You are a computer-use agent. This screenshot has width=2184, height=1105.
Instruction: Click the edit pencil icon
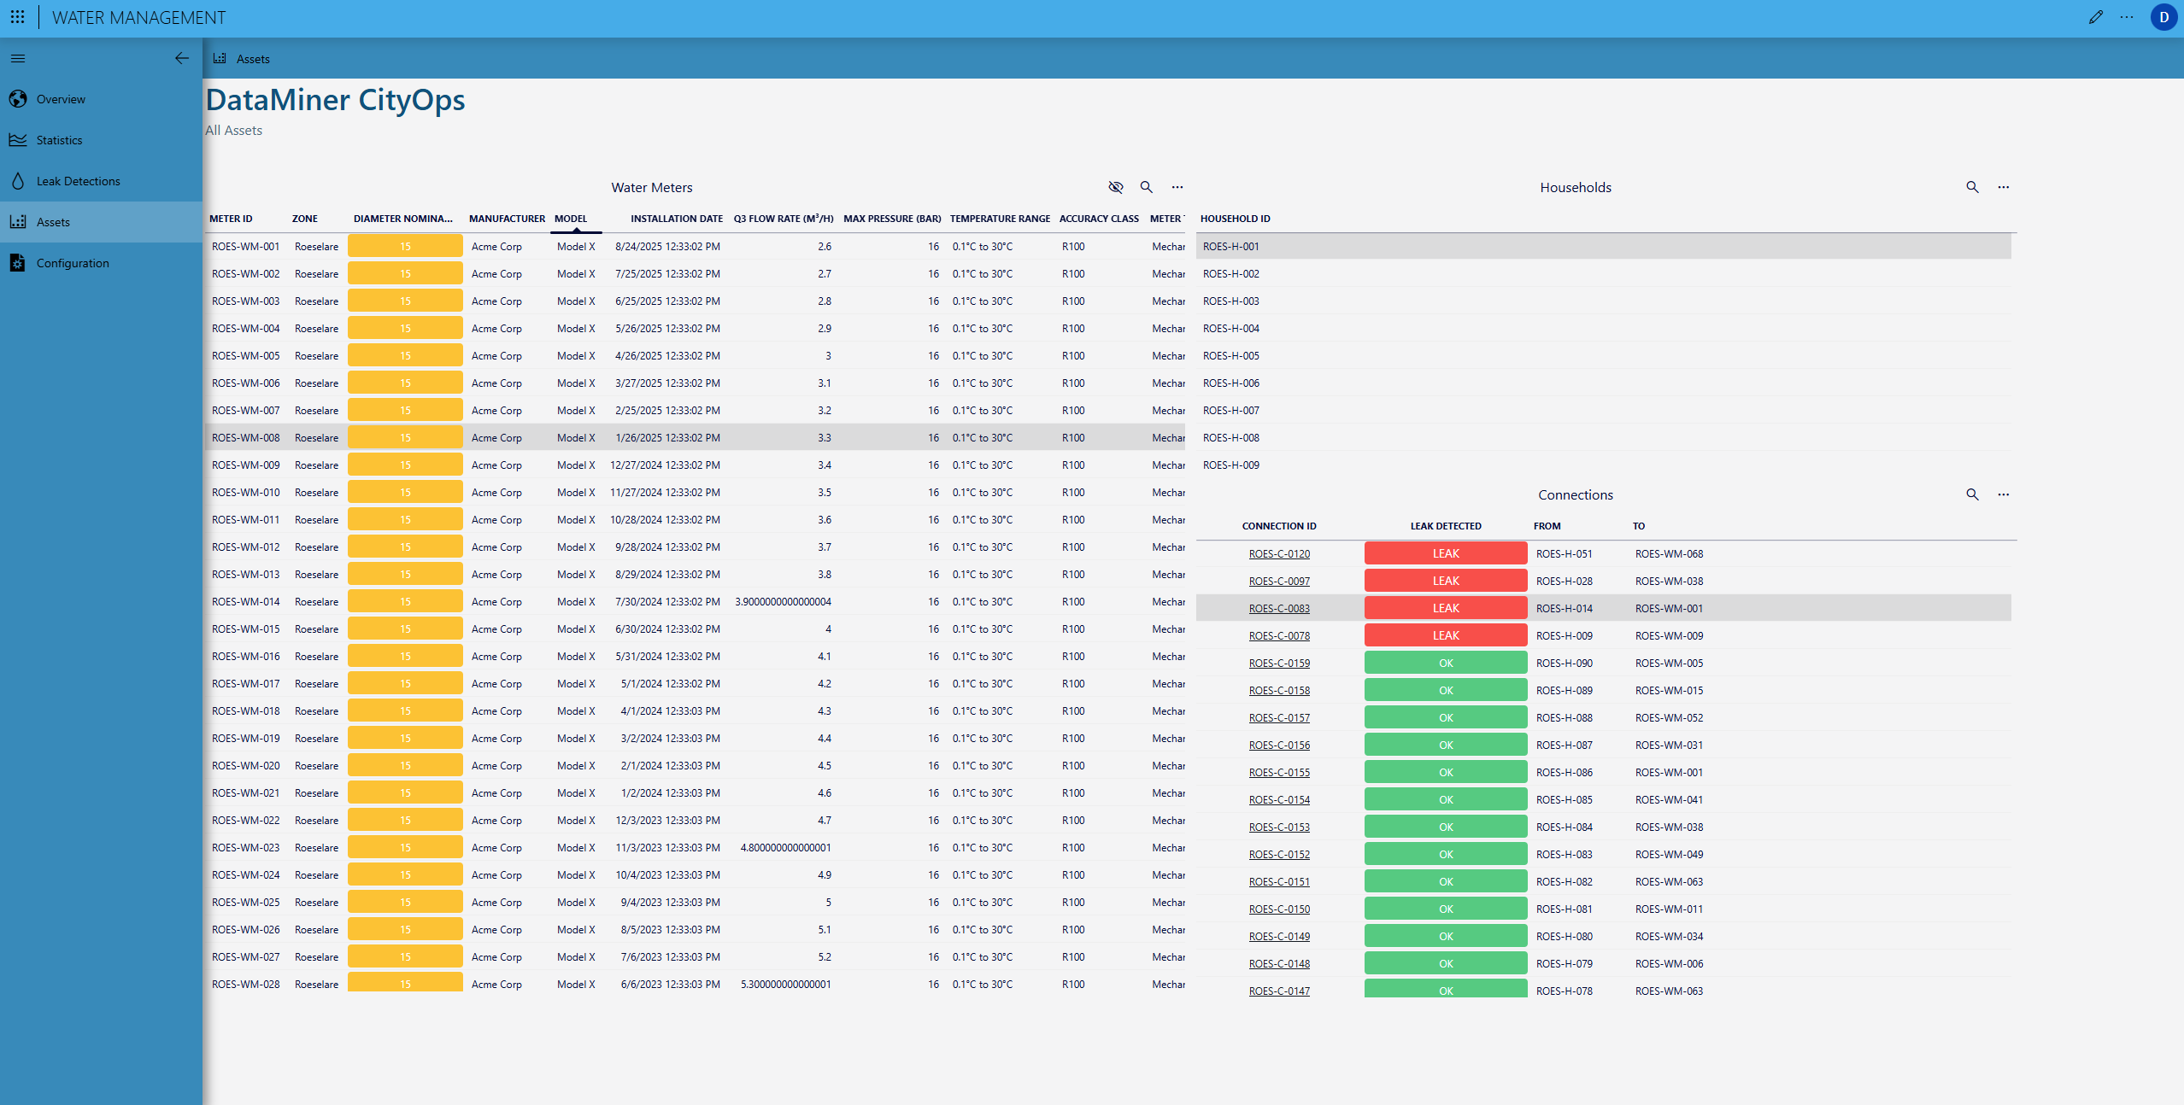pos(2095,17)
